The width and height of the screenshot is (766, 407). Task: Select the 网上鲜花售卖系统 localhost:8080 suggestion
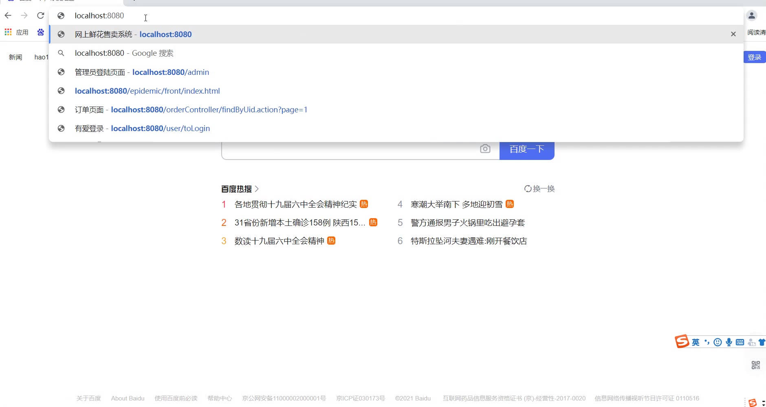pos(396,34)
